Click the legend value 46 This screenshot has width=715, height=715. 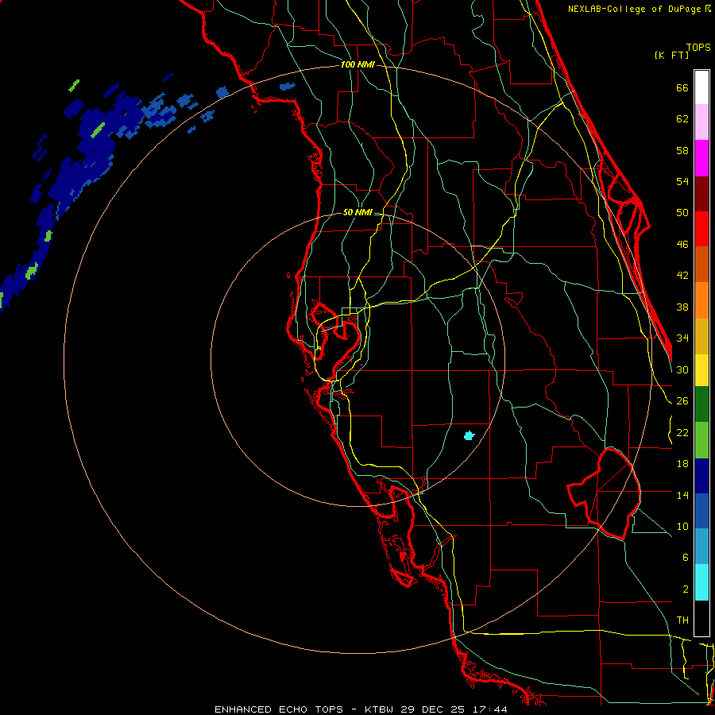click(682, 245)
